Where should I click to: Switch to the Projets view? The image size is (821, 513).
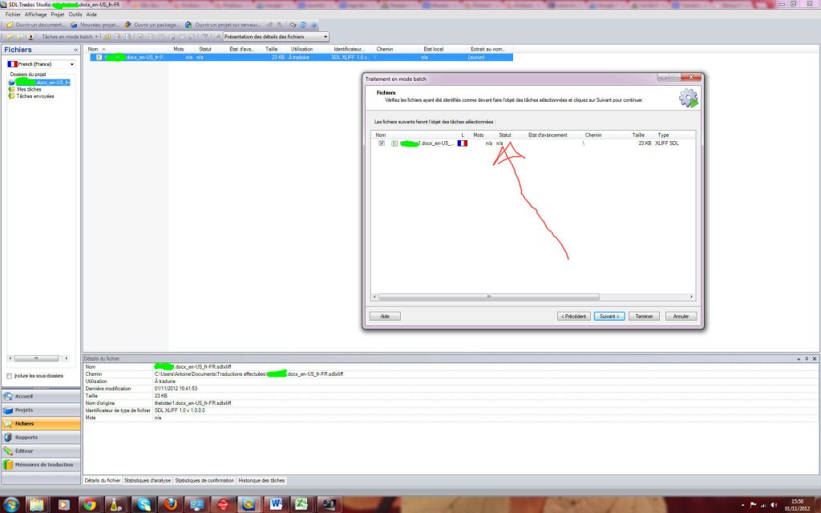[x=41, y=410]
